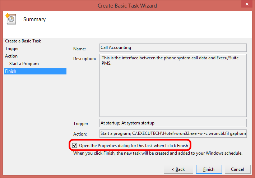Select the Create a Basic Task step
The image size is (255, 178).
point(23,41)
